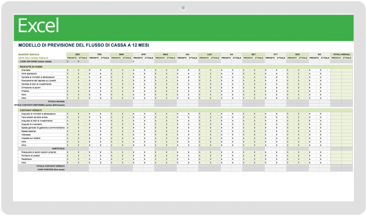Click the ATTUALE subheader under DIC
Image resolution: width=367 pixels, height=216 pixels.
(x=325, y=58)
